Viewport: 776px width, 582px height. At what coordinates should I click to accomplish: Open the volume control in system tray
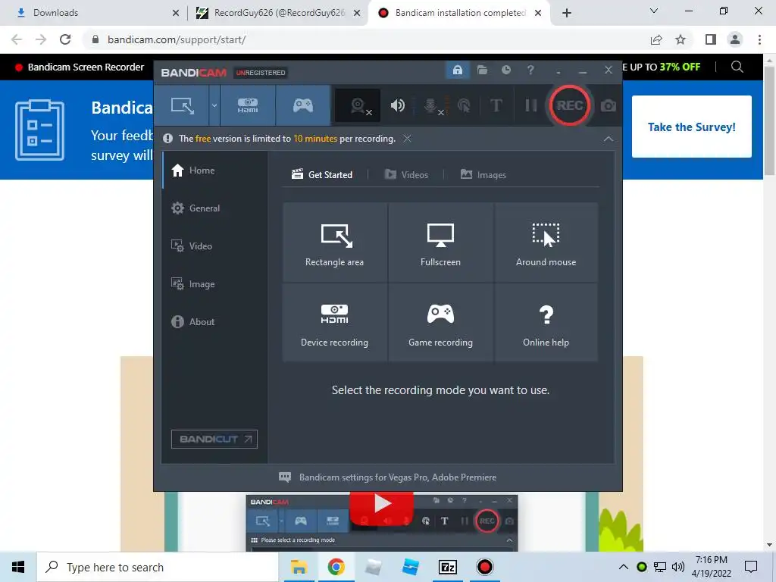(678, 567)
